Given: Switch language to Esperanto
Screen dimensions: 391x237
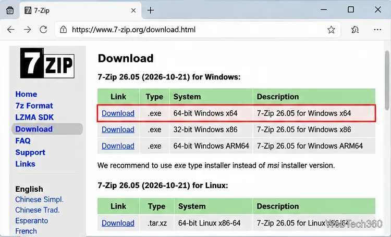Looking at the screenshot, I should pyautogui.click(x=32, y=221).
